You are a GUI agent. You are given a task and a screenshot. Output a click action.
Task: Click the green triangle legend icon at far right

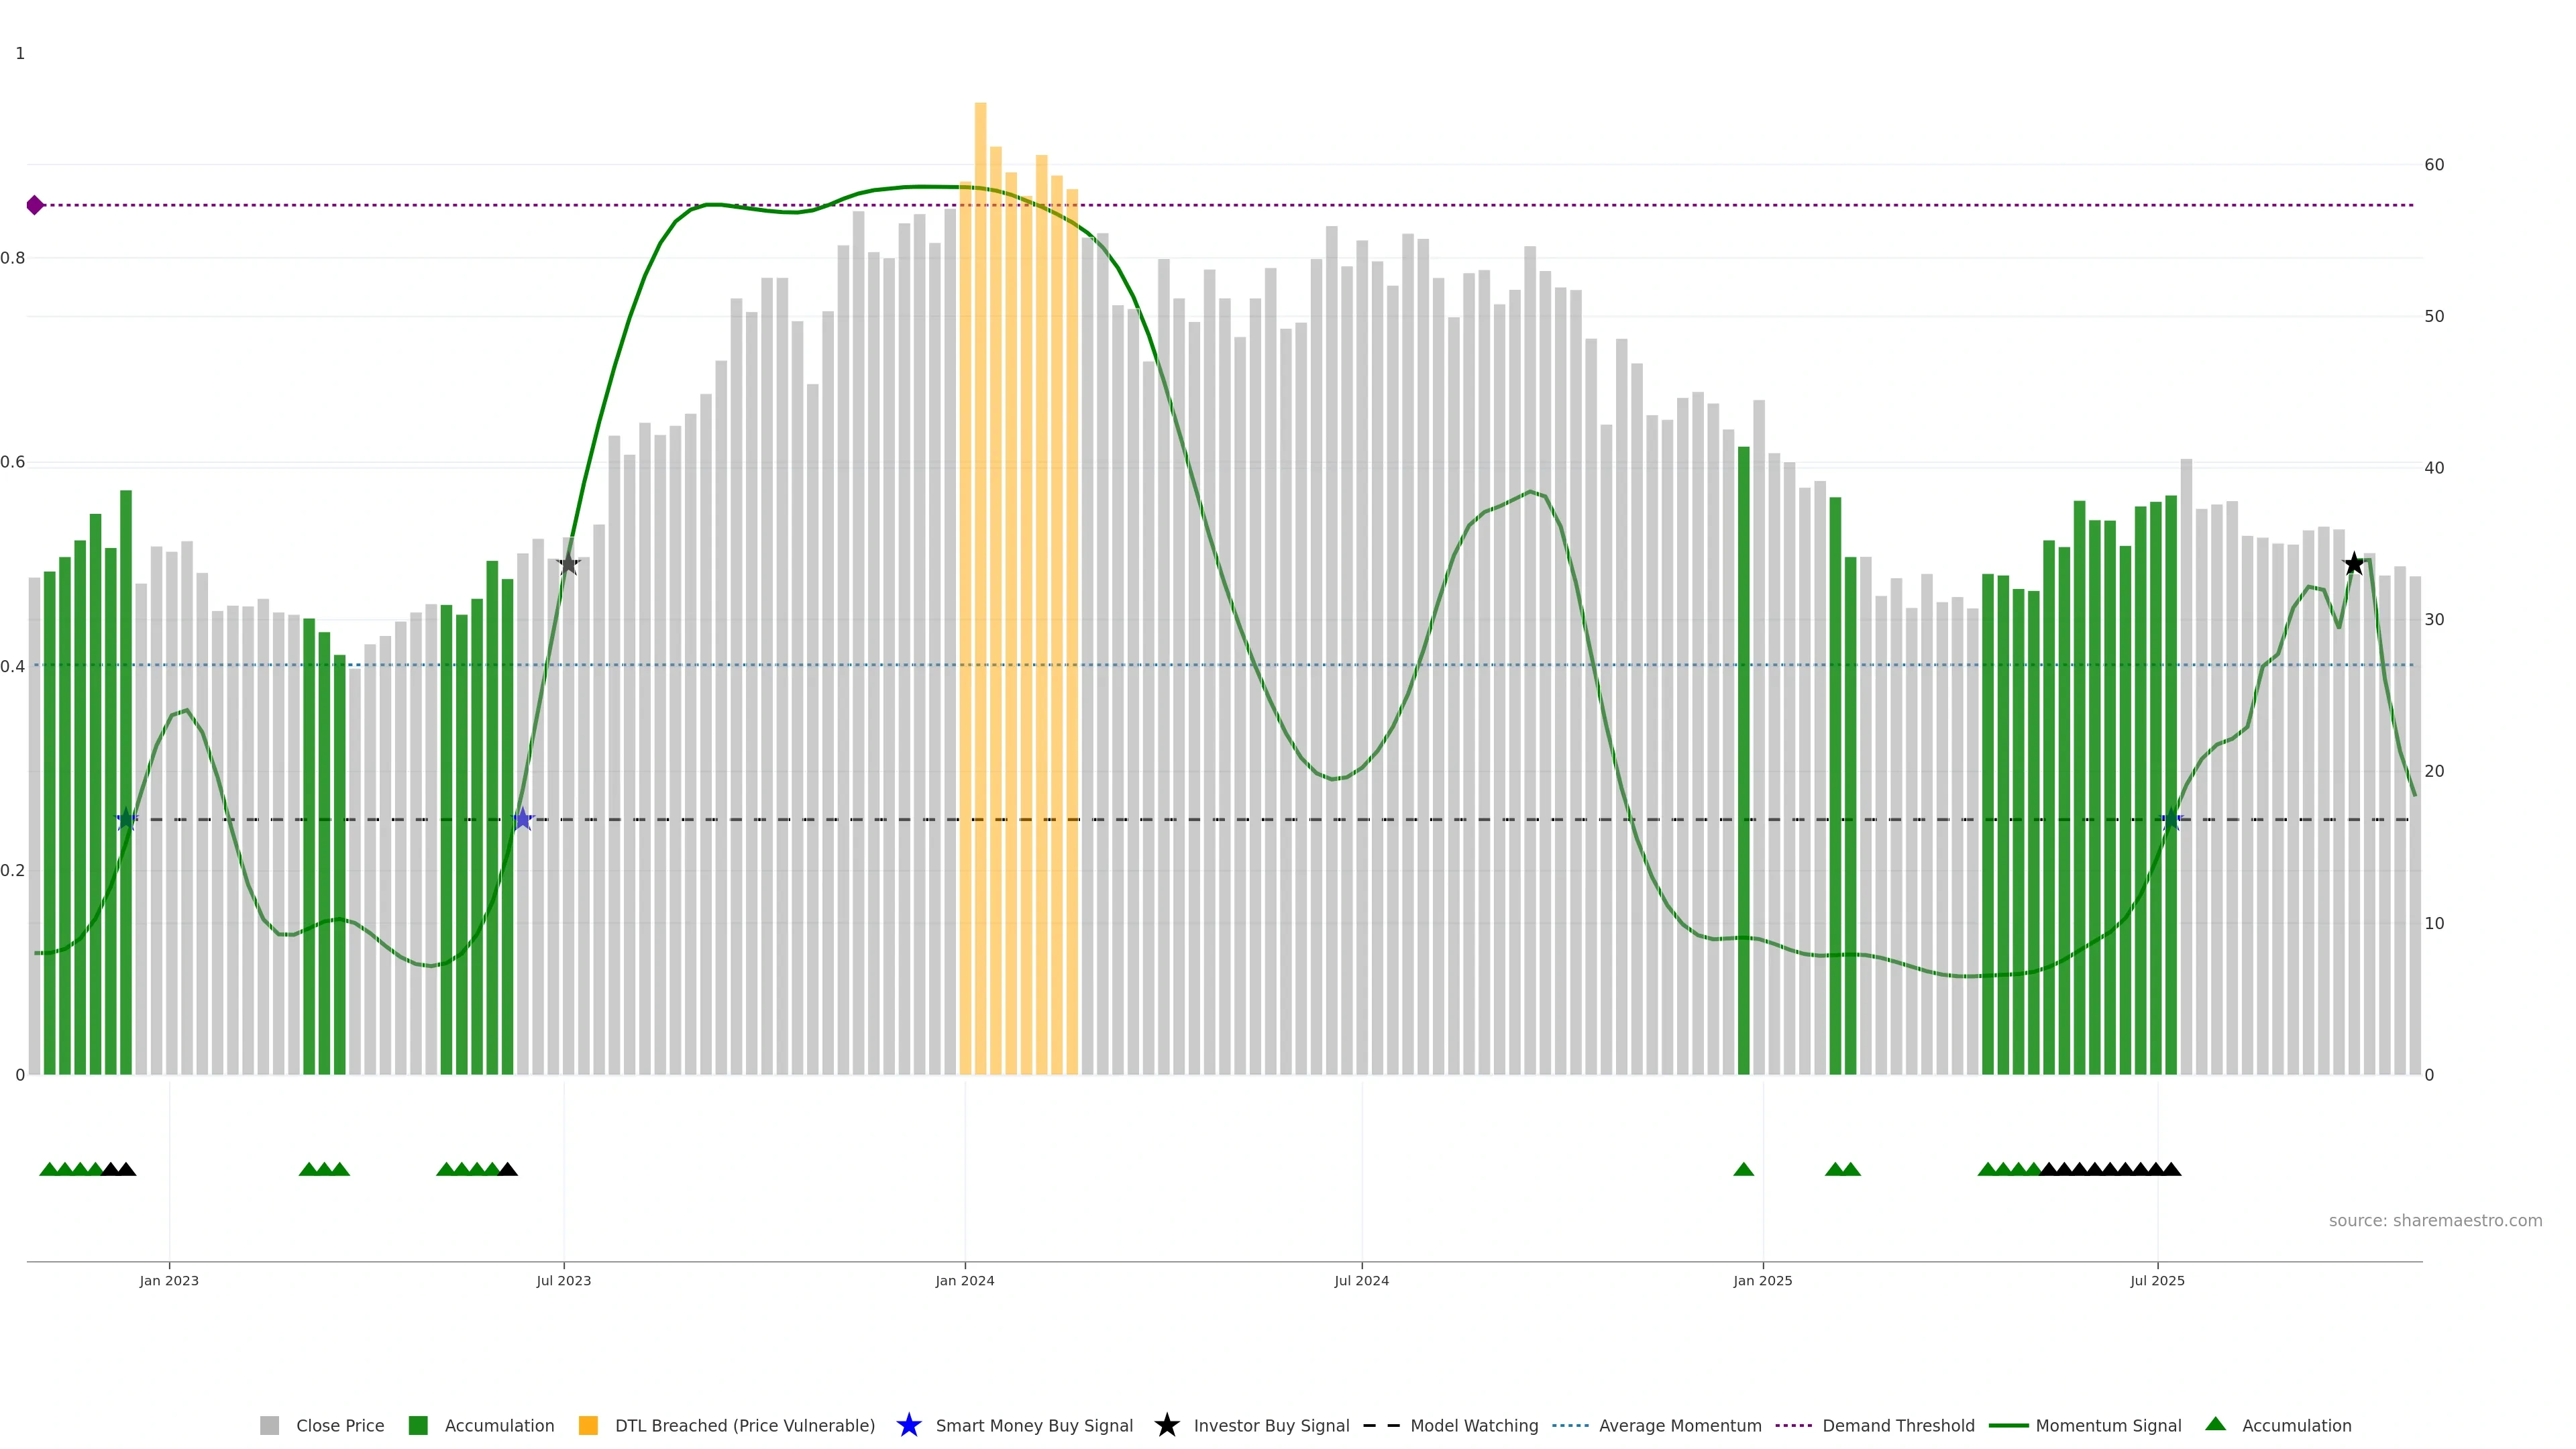[2215, 1424]
